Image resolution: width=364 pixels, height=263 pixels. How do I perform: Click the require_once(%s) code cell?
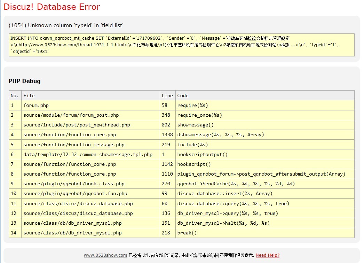[x=265, y=115]
